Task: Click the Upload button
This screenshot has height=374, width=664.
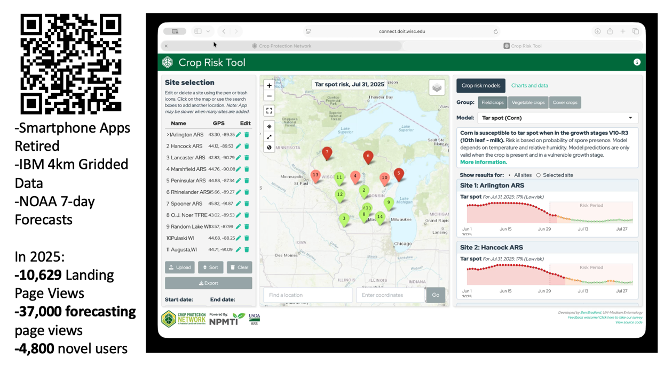Action: [180, 267]
